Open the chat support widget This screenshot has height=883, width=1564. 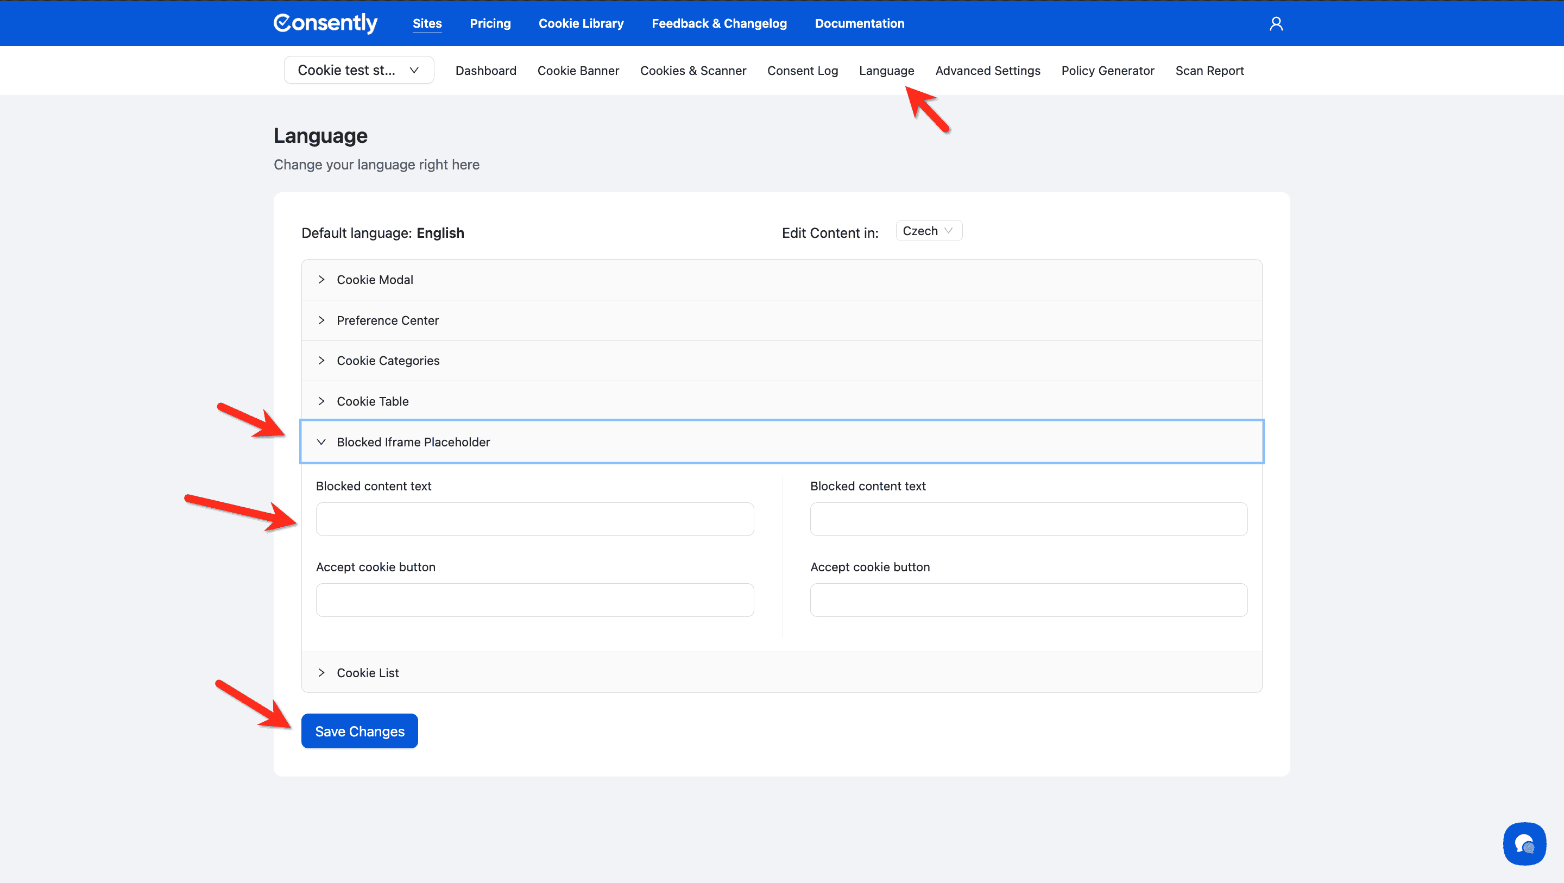coord(1524,843)
